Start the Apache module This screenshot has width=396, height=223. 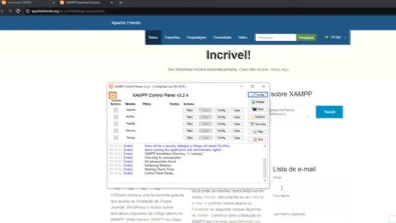190,110
